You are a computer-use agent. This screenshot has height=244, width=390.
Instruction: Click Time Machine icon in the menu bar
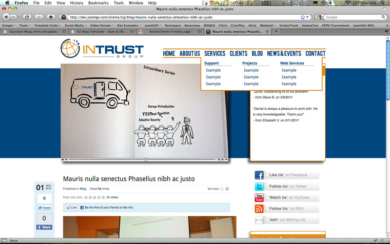(x=323, y=3)
